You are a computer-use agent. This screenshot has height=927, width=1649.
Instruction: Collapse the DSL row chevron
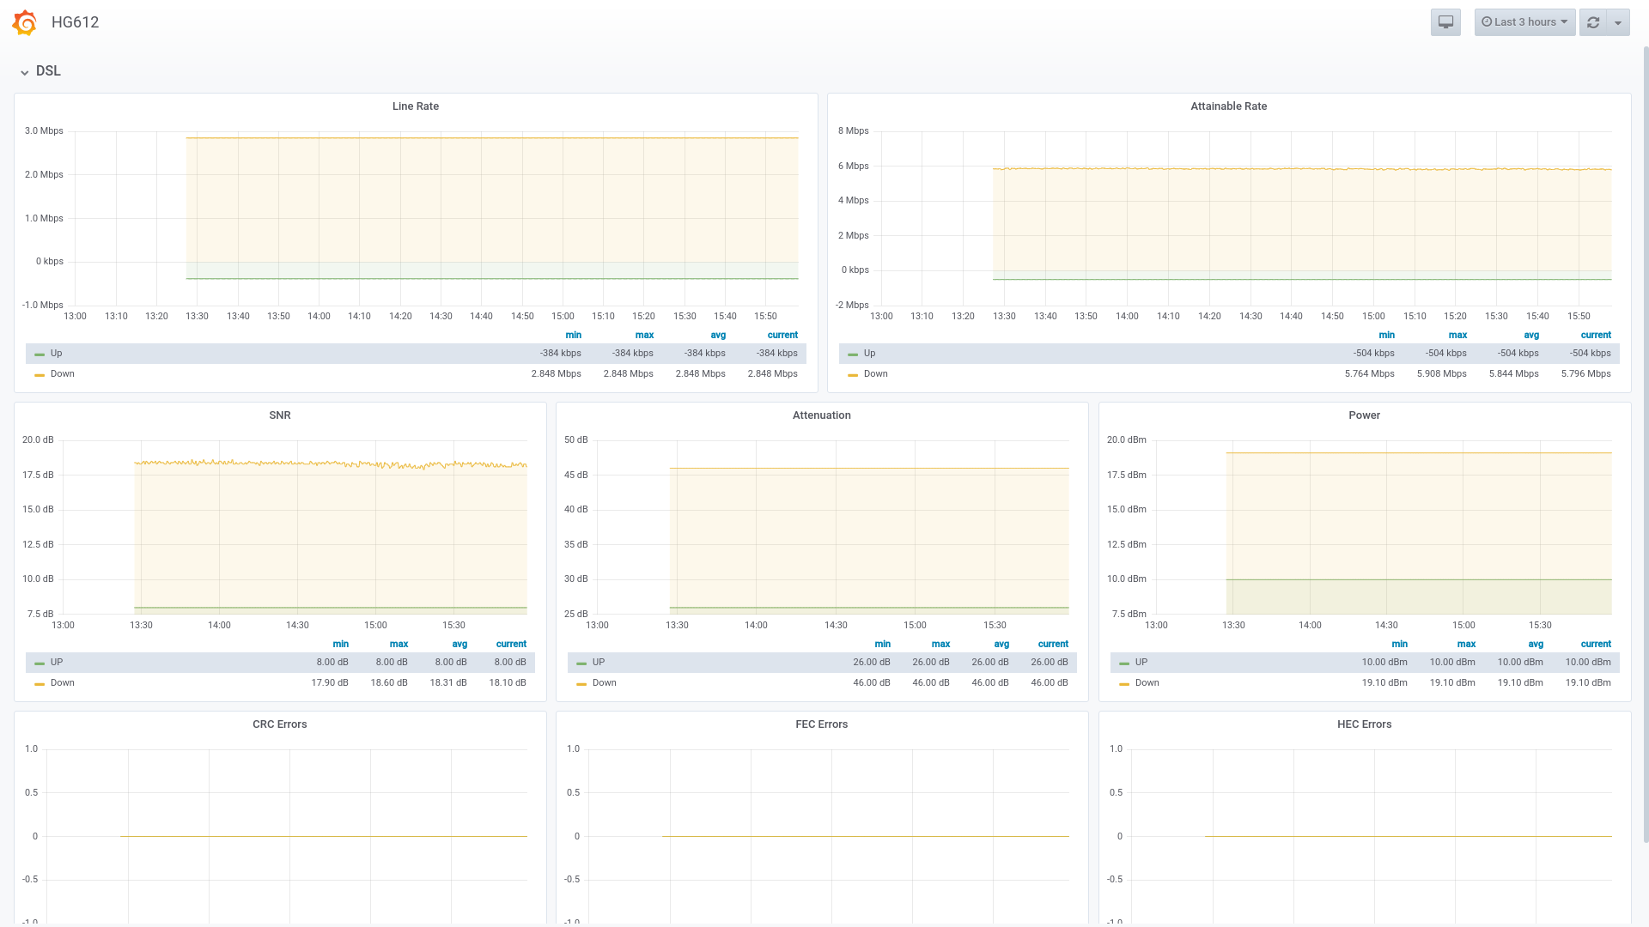click(x=25, y=72)
